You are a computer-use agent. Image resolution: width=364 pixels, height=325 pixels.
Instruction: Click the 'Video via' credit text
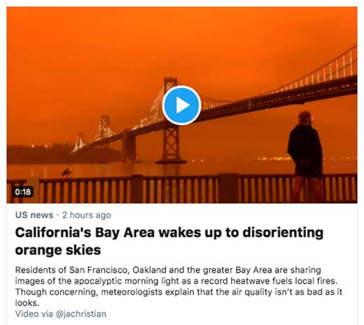[x=34, y=314]
